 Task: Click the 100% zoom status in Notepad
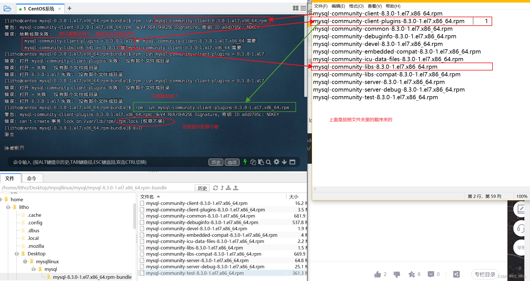pos(522,196)
